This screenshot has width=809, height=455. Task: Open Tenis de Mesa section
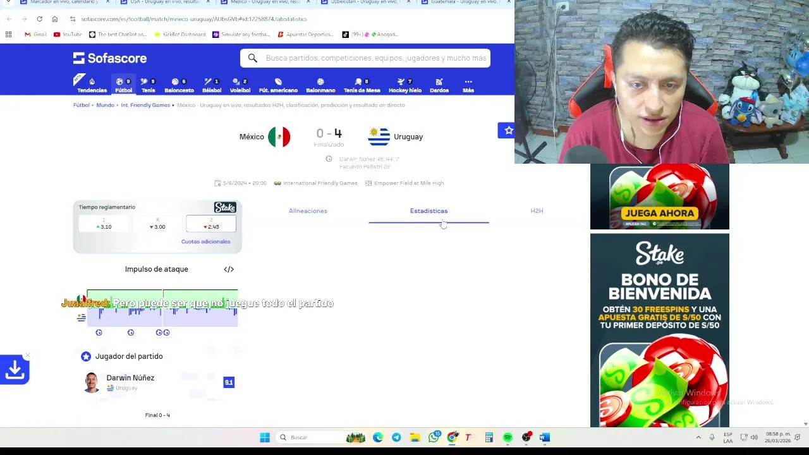coord(362,85)
